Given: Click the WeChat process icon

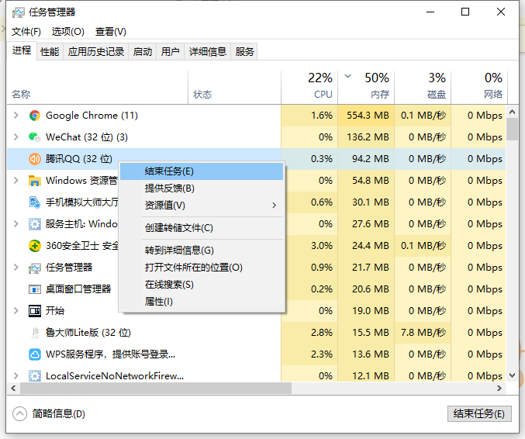Looking at the screenshot, I should [34, 137].
